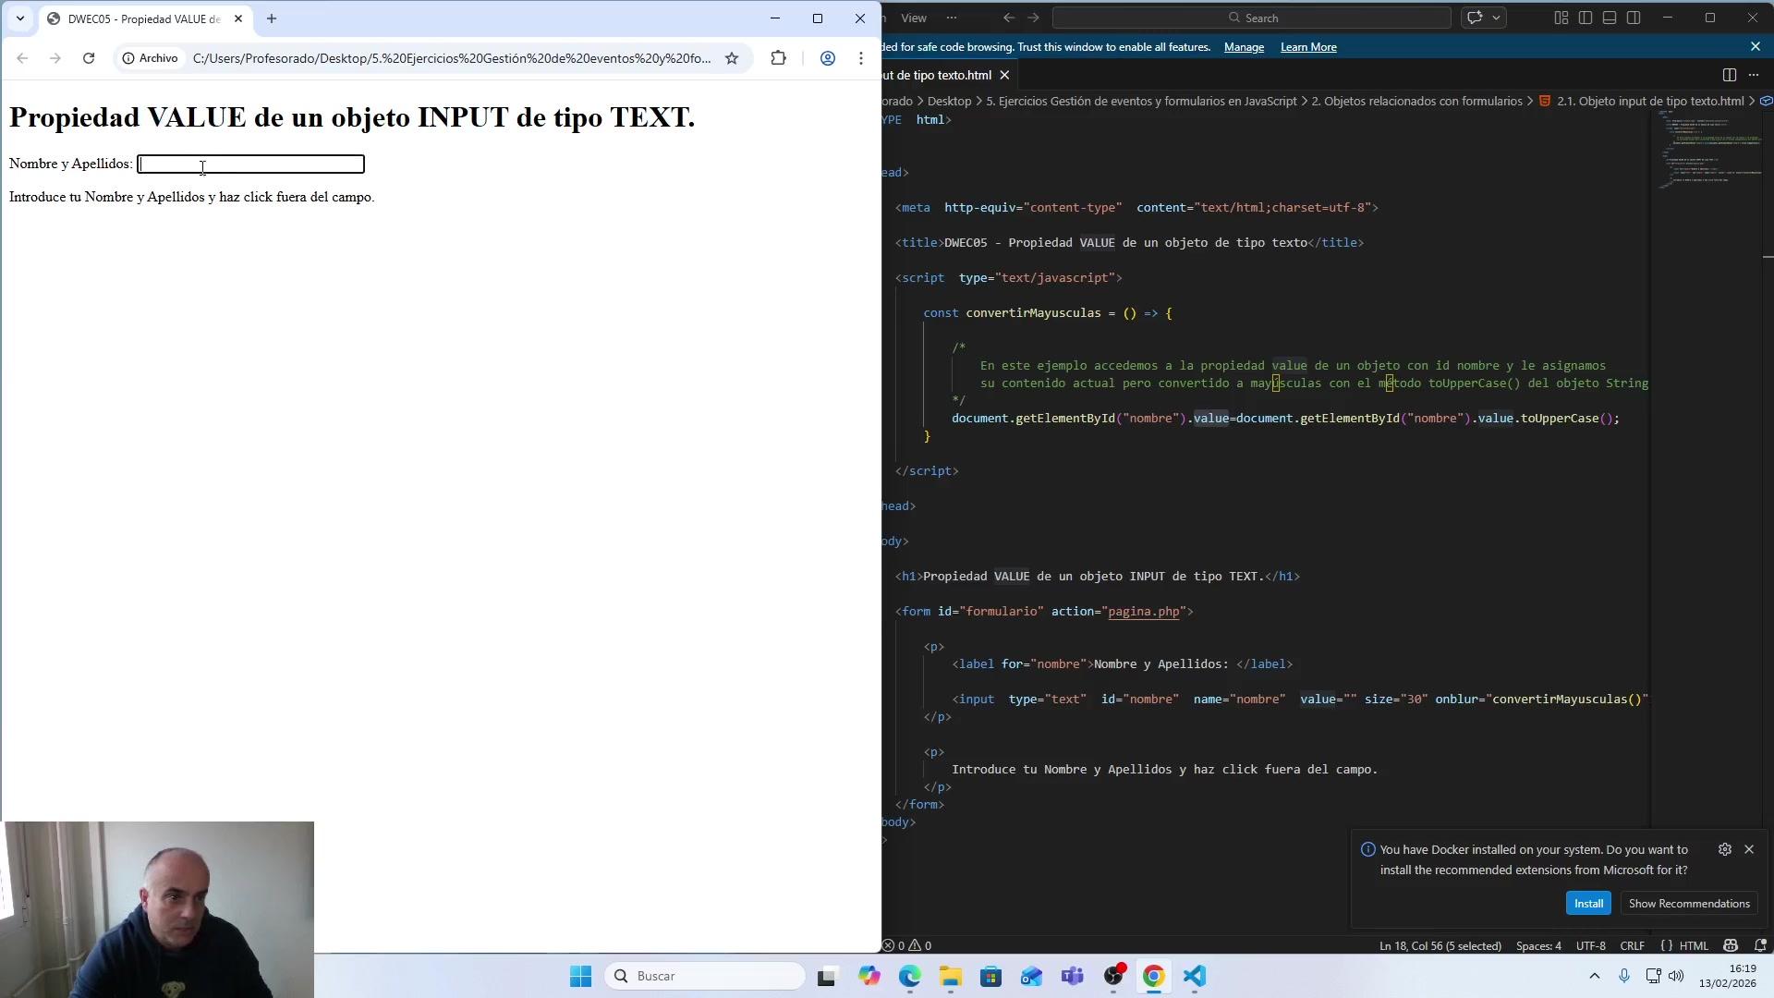The height and width of the screenshot is (998, 1774).
Task: Switch to Google Chrome on taskbar
Action: (1153, 977)
